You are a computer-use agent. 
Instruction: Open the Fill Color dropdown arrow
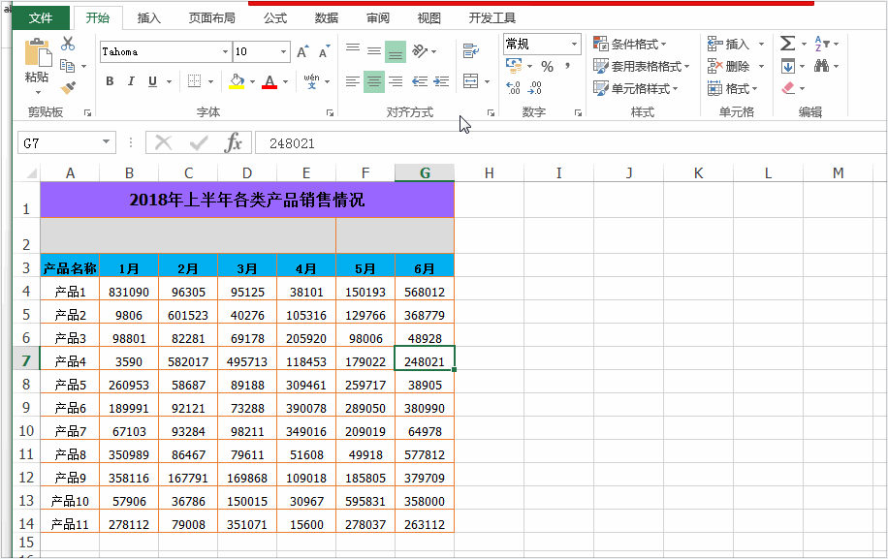pos(253,82)
